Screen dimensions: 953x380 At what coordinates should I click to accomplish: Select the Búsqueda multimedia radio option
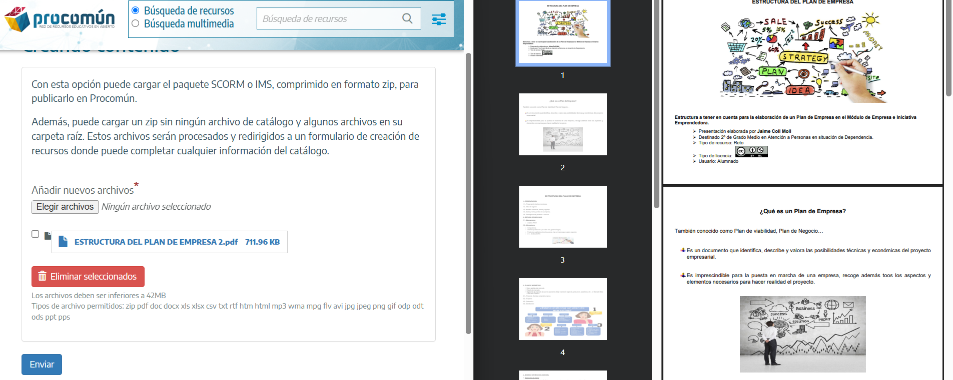point(135,23)
